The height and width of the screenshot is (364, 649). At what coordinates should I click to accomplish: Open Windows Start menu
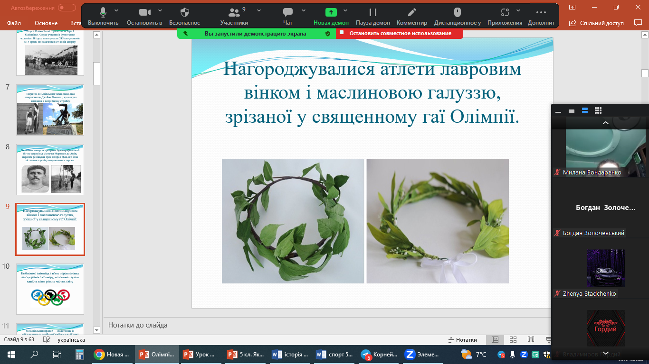11,355
